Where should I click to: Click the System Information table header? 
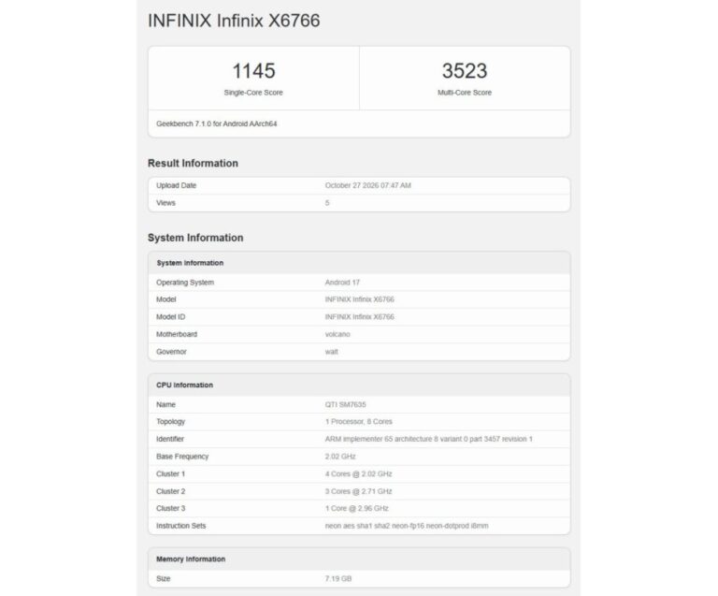click(190, 263)
